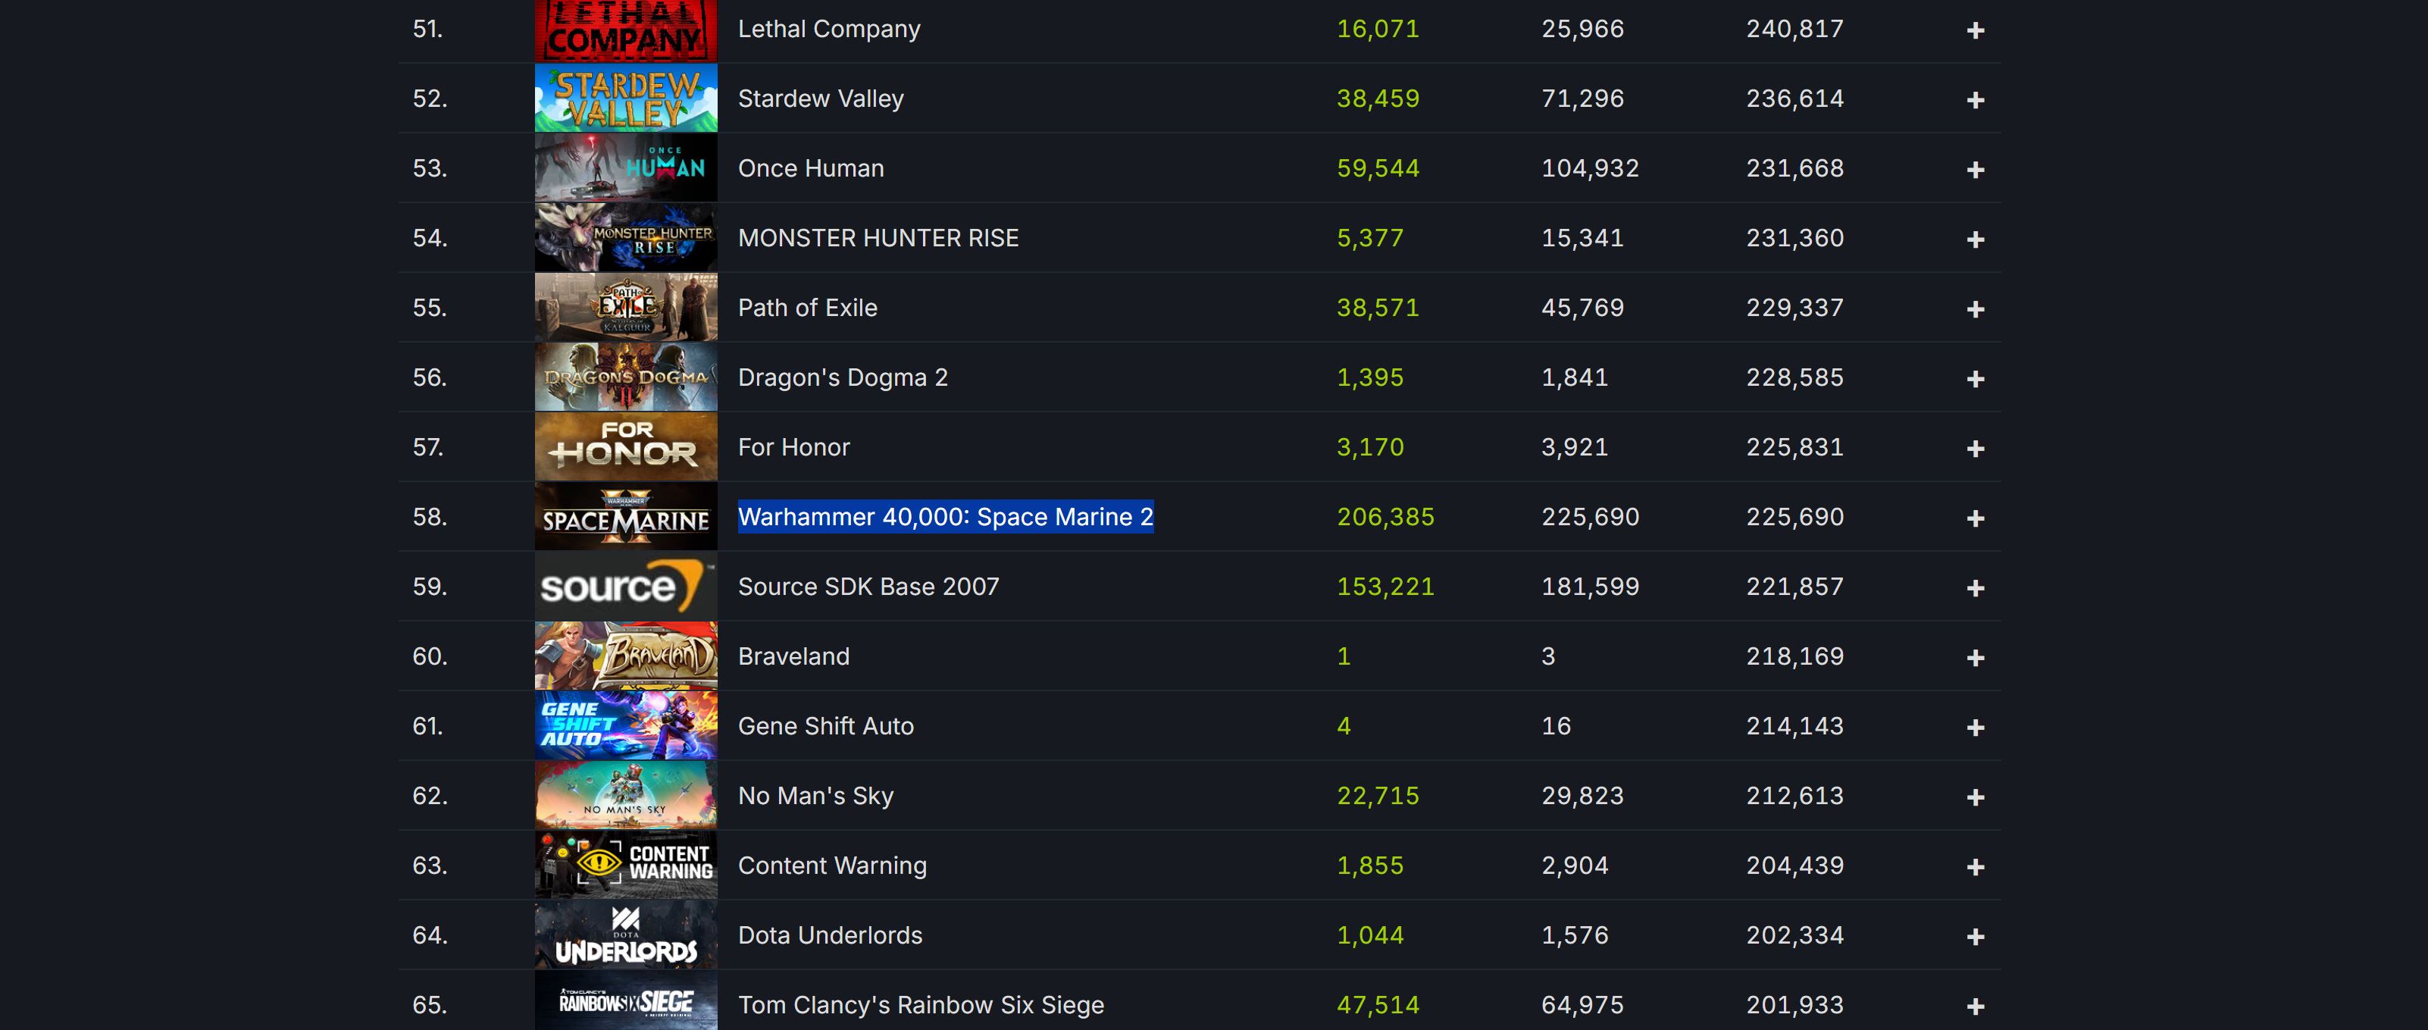
Task: Expand the plus icon for Dragon's Dogma 2
Action: click(x=1976, y=379)
